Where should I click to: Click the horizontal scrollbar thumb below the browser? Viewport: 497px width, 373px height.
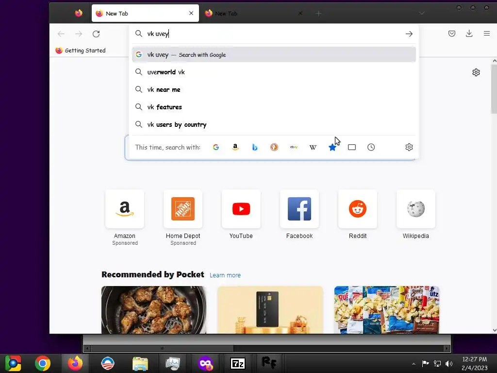coord(162,348)
